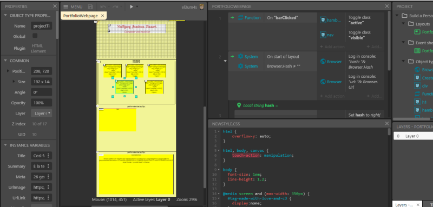Open the Summary instance variable options menu
Viewport: 433px width, 207px height.
48,166
